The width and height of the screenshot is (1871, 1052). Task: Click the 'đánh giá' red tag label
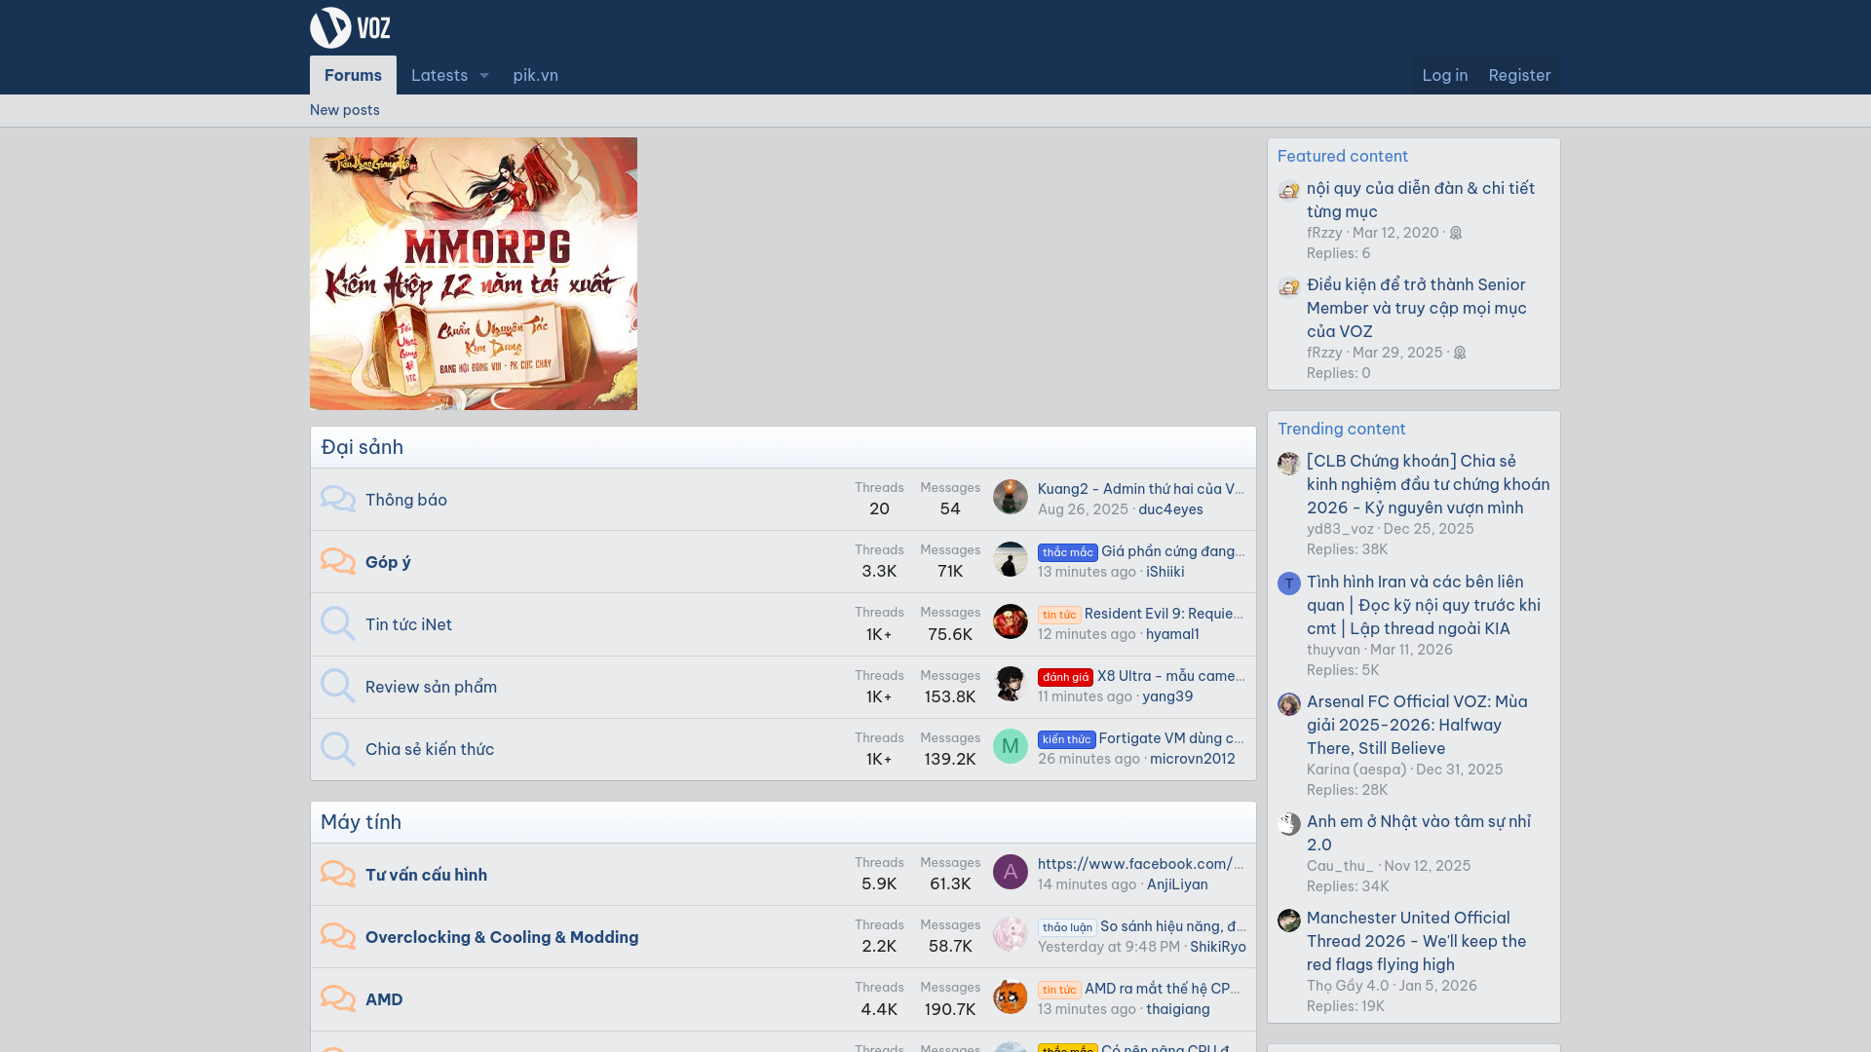pos(1065,677)
